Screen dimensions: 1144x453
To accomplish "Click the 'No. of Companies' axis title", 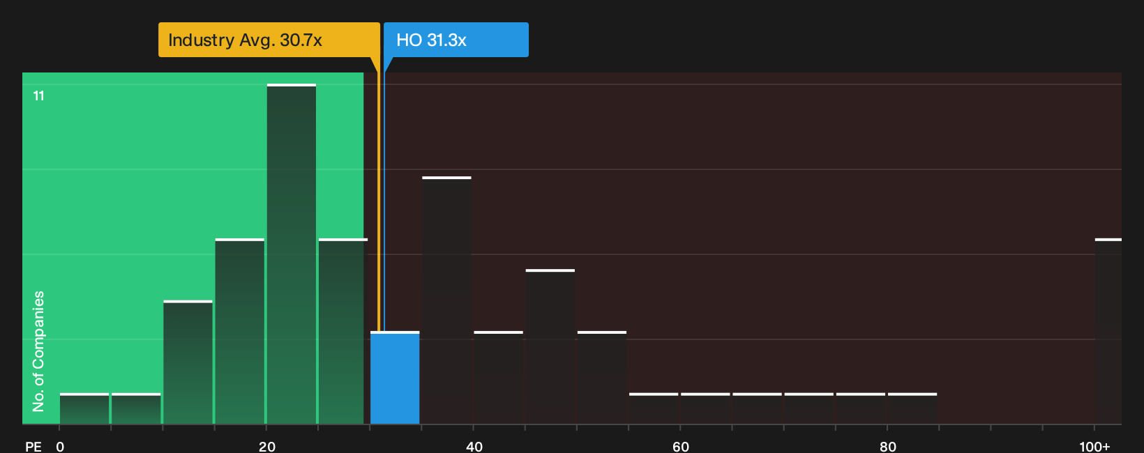I will pyautogui.click(x=38, y=351).
